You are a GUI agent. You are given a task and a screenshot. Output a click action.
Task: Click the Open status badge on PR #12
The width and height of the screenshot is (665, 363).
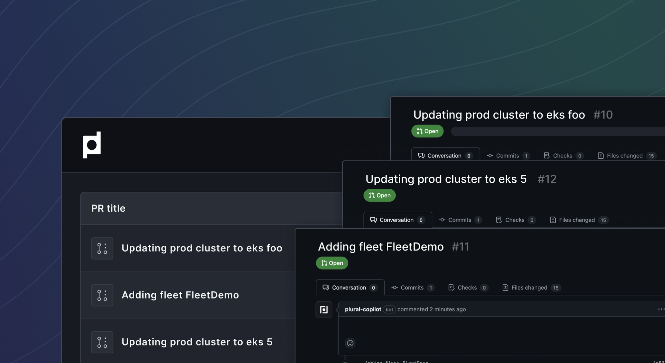coord(379,195)
